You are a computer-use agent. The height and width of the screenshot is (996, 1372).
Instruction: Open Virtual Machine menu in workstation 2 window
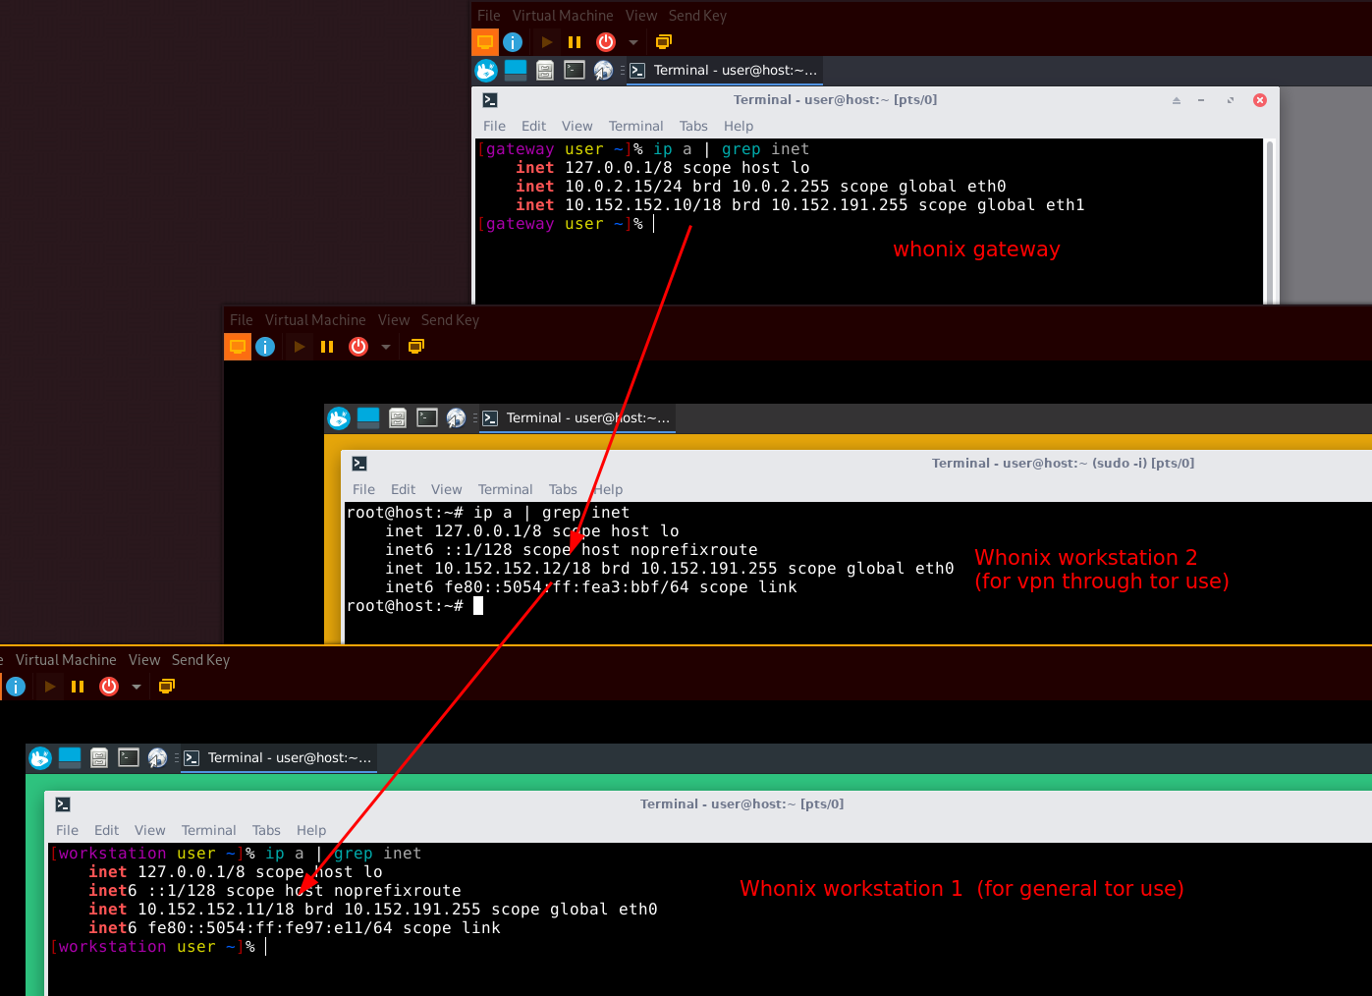tap(315, 320)
